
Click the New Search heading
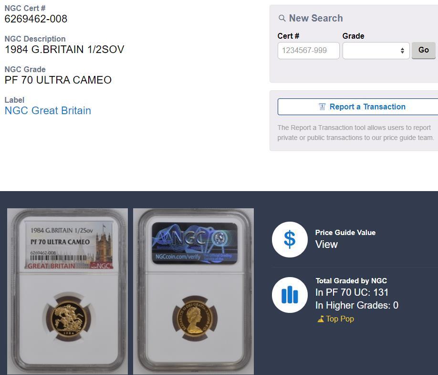coord(316,18)
